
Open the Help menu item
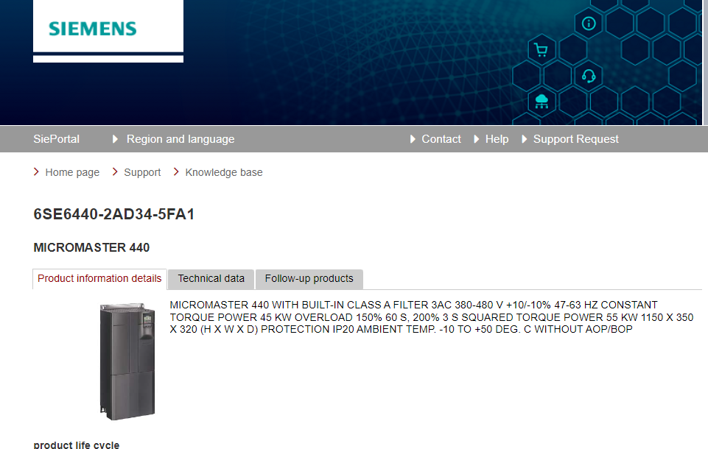(x=497, y=139)
